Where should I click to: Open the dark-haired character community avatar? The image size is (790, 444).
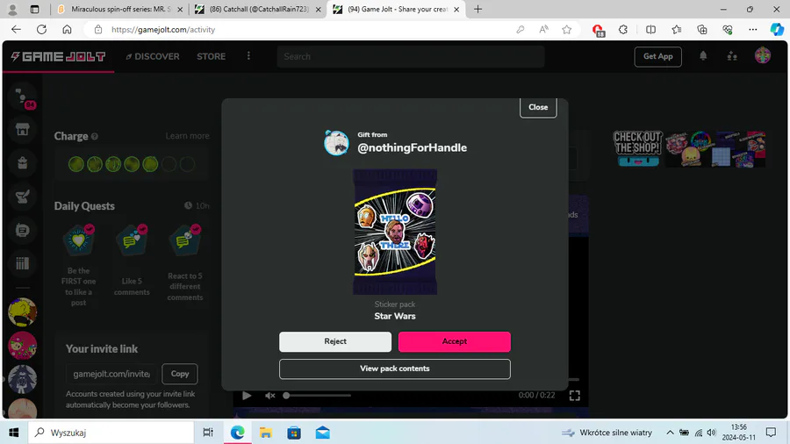pos(22,379)
